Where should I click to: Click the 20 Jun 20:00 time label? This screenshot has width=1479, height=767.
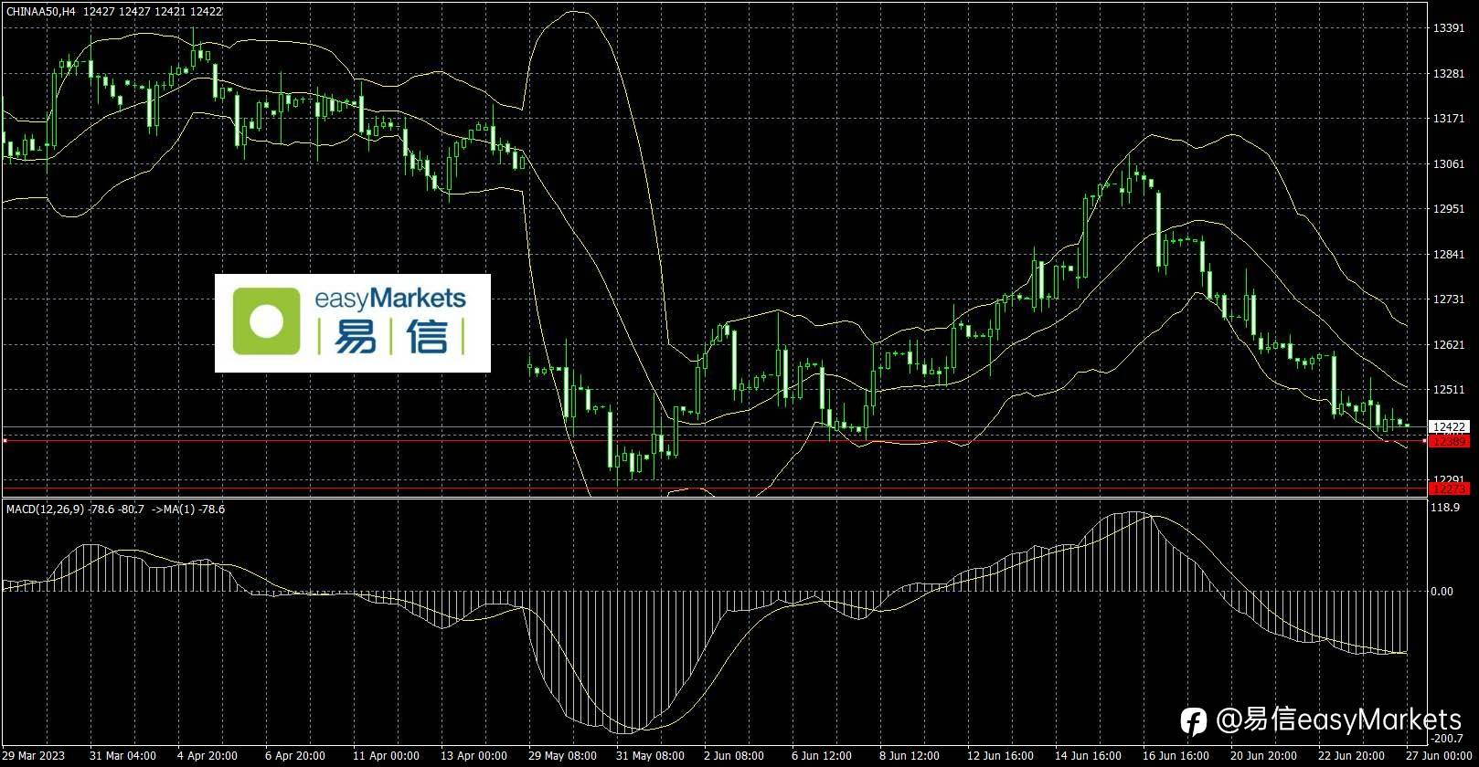[1263, 756]
